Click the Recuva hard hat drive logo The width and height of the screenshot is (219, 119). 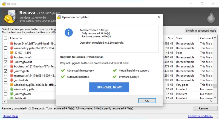click(10, 16)
